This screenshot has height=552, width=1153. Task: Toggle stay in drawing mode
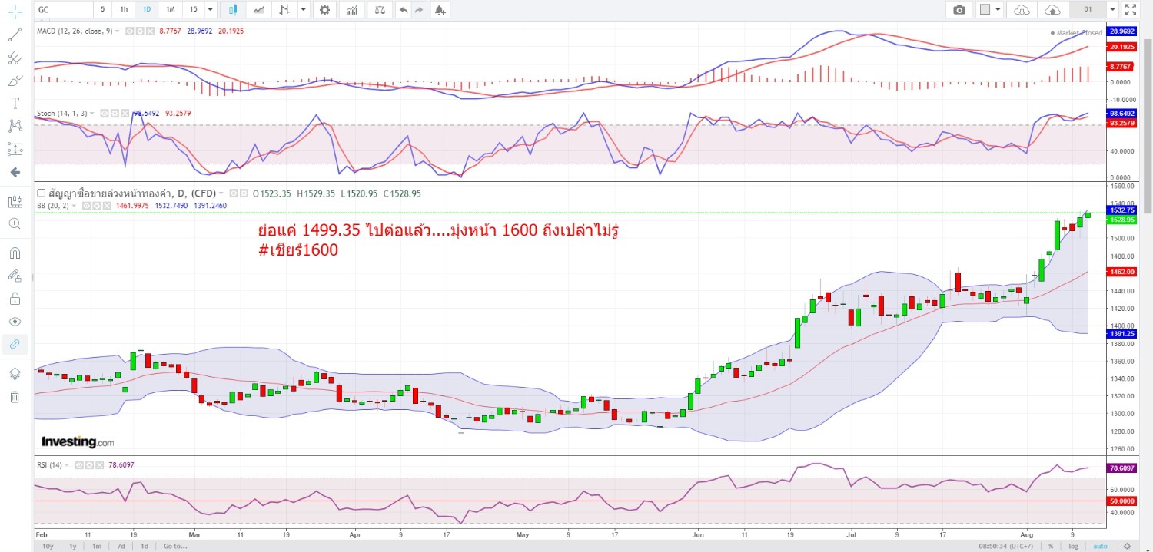coord(15,276)
